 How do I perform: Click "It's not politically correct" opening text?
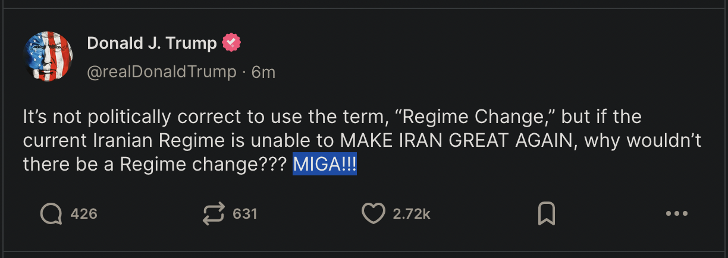click(x=134, y=117)
